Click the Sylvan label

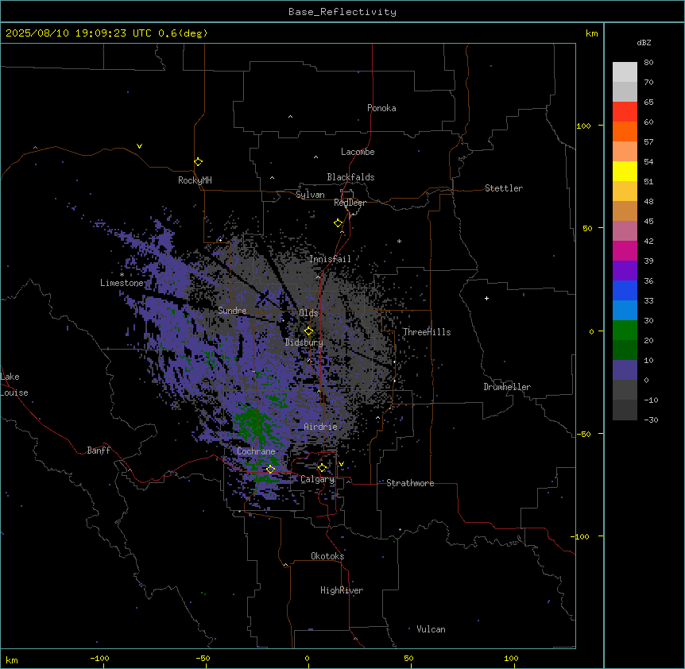pos(310,195)
